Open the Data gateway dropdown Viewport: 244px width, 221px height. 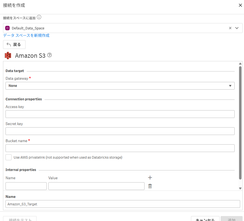[x=120, y=86]
